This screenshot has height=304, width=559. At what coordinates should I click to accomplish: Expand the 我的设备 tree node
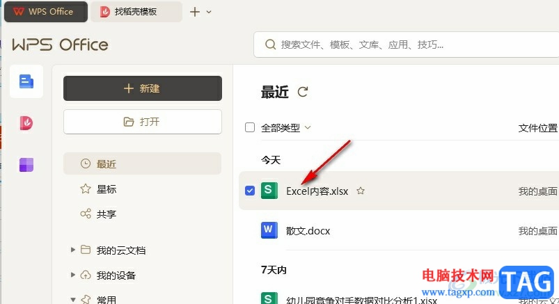[72, 275]
